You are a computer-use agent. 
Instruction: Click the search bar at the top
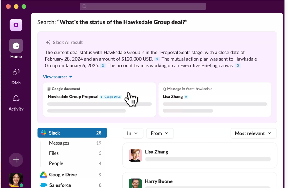pyautogui.click(x=143, y=6)
